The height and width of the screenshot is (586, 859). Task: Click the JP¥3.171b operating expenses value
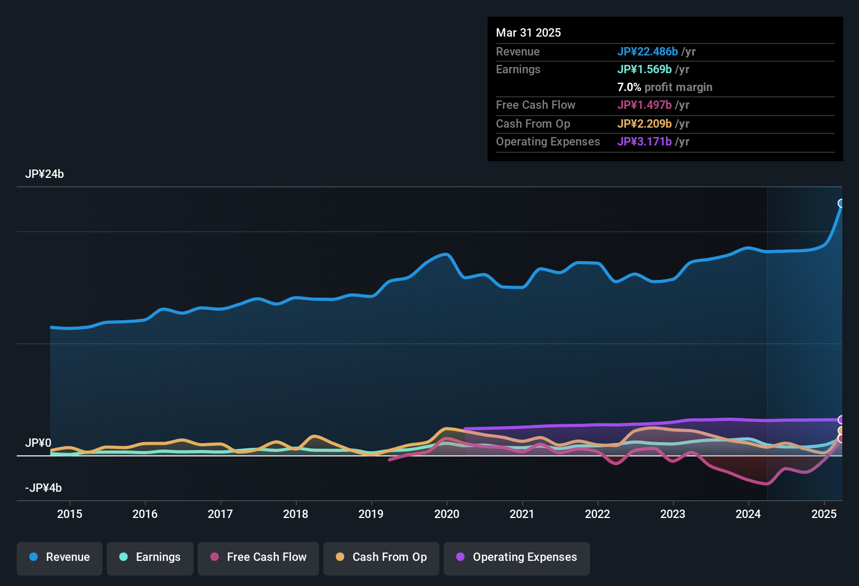point(645,141)
